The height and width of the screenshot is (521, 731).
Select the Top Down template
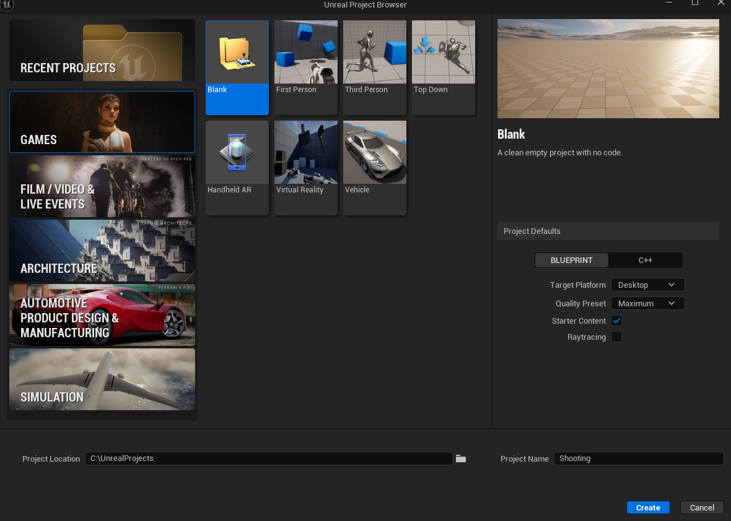(444, 67)
